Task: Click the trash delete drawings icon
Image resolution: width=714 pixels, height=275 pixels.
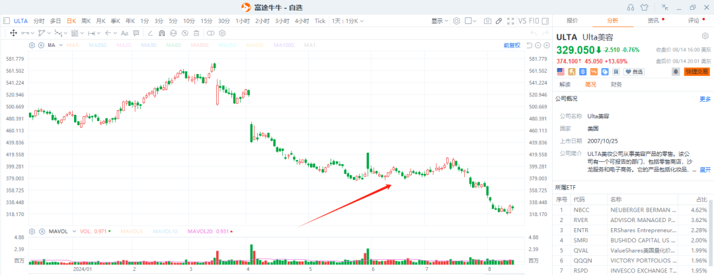Action: pyautogui.click(x=196, y=33)
